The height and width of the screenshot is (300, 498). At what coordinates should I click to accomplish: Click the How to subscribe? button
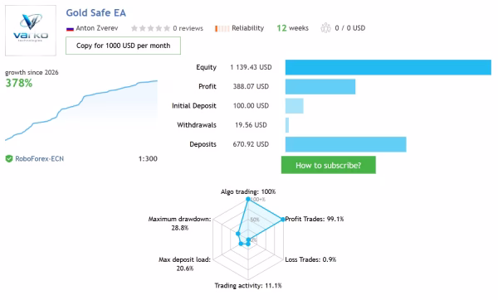[x=329, y=165]
